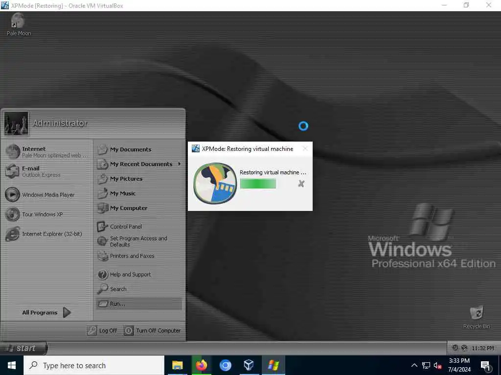501x375 pixels.
Task: Start Tour Windows XP
Action: pos(47,214)
